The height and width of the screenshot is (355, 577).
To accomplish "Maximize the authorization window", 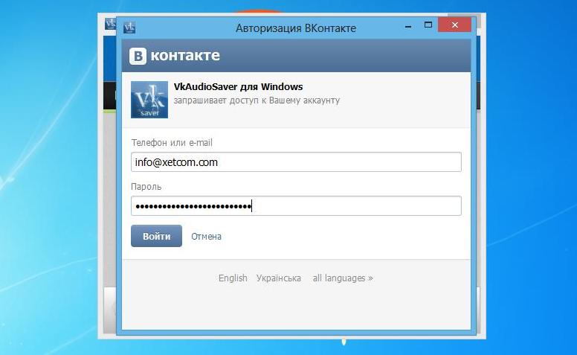I will [x=428, y=25].
